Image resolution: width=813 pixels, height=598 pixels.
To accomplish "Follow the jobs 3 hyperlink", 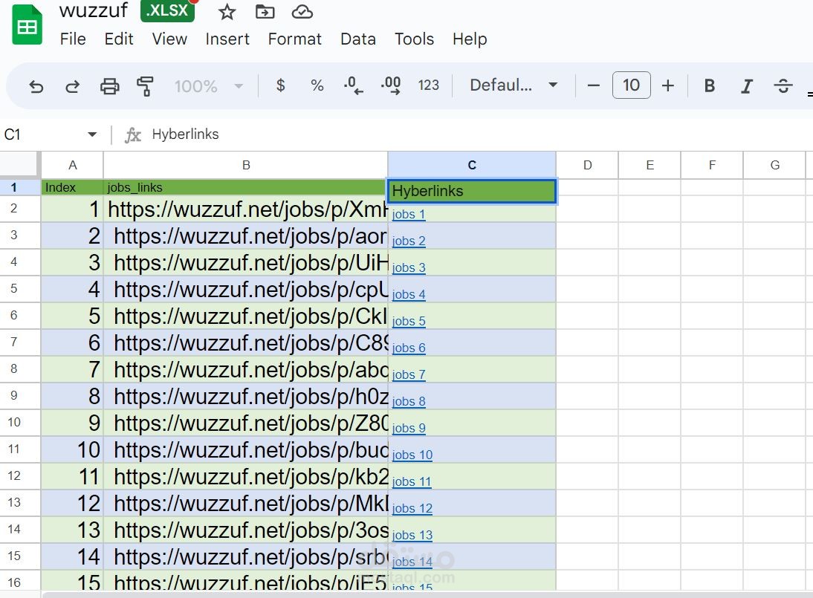I will point(408,267).
